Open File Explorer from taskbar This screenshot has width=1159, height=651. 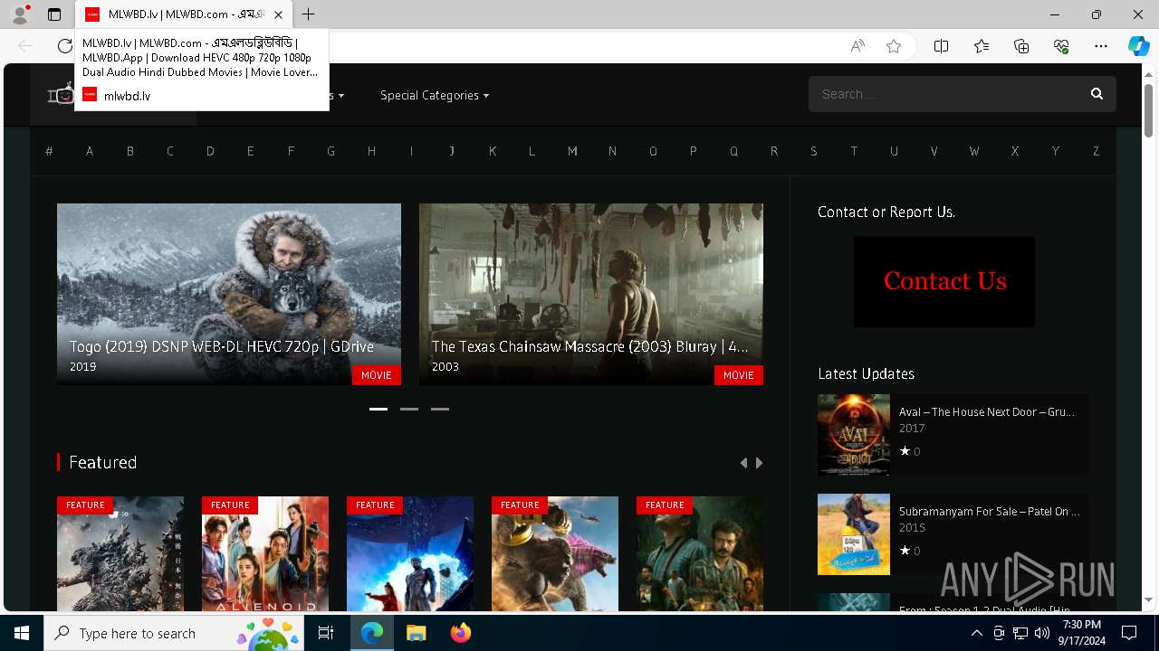[x=416, y=633]
